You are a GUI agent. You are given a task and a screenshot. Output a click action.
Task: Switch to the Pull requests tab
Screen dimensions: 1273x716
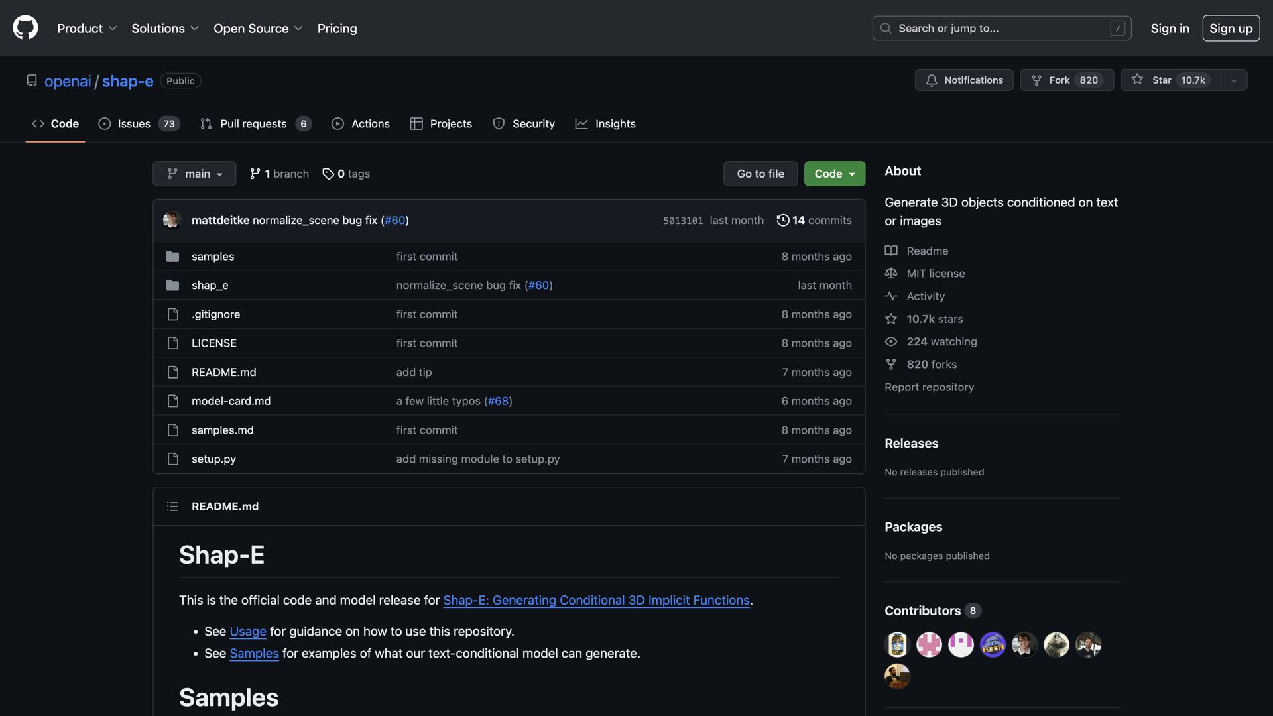[255, 124]
